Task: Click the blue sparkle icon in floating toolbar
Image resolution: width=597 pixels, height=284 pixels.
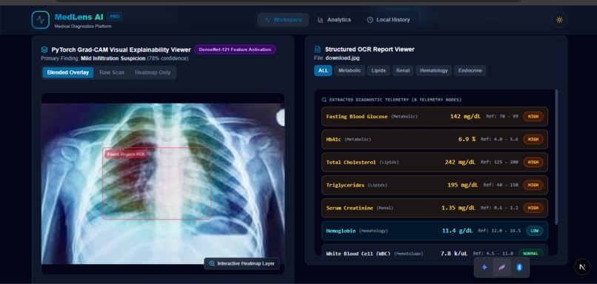Action: point(484,267)
